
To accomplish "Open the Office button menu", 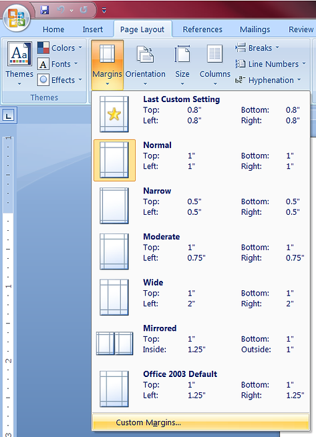I will pyautogui.click(x=16, y=18).
